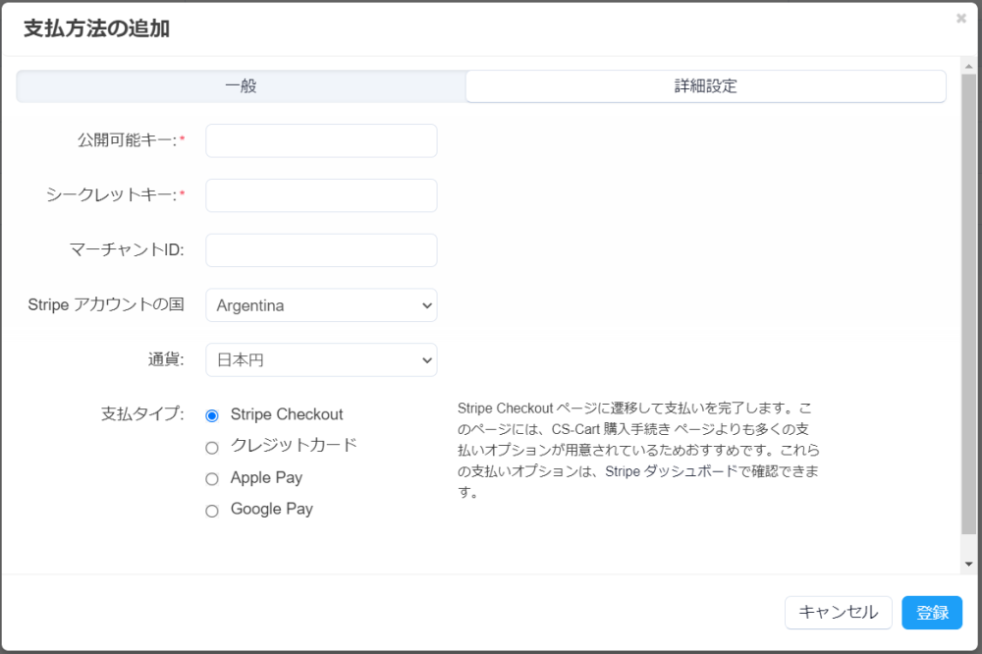Click the マーチャントID input field
Image resolution: width=982 pixels, height=654 pixels.
pos(321,250)
